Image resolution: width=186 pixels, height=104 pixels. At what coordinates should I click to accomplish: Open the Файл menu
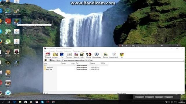click(x=46, y=51)
